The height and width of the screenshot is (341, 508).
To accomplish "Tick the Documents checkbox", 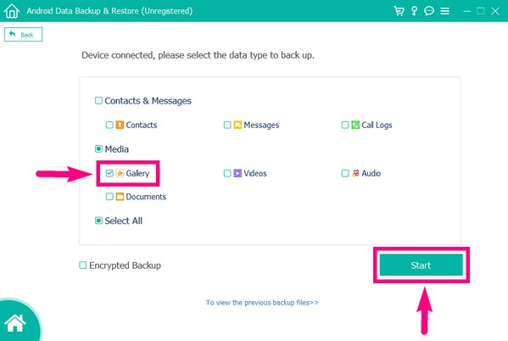I will point(109,197).
